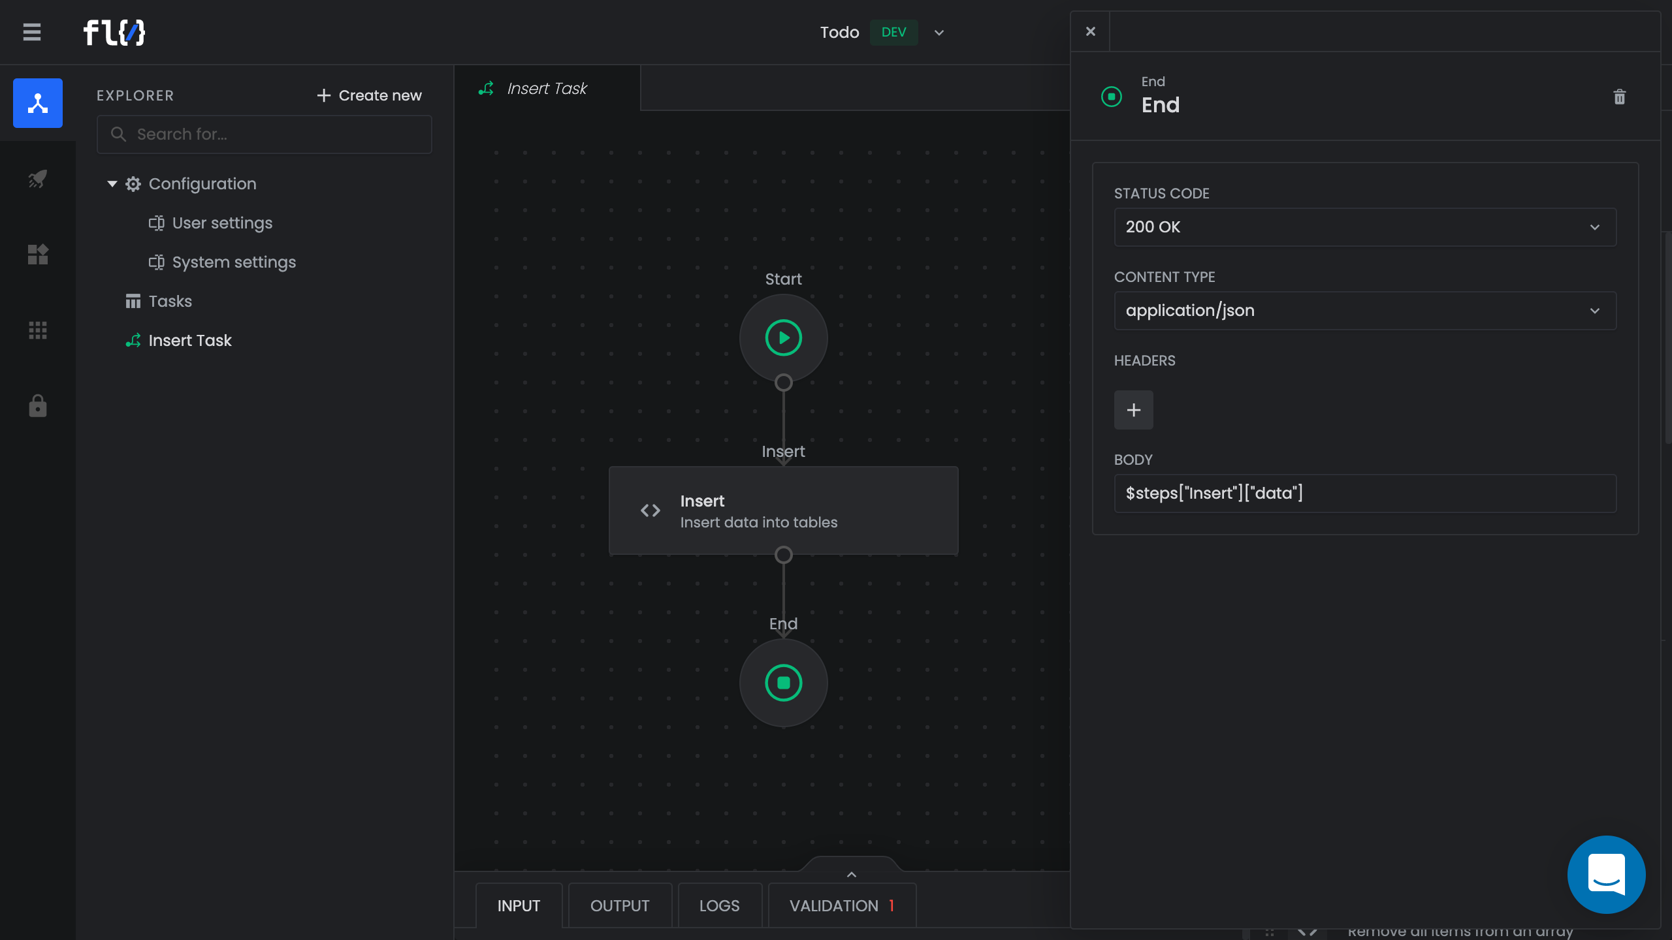This screenshot has height=940, width=1672.
Task: Open System settings in explorer
Action: coord(234,262)
